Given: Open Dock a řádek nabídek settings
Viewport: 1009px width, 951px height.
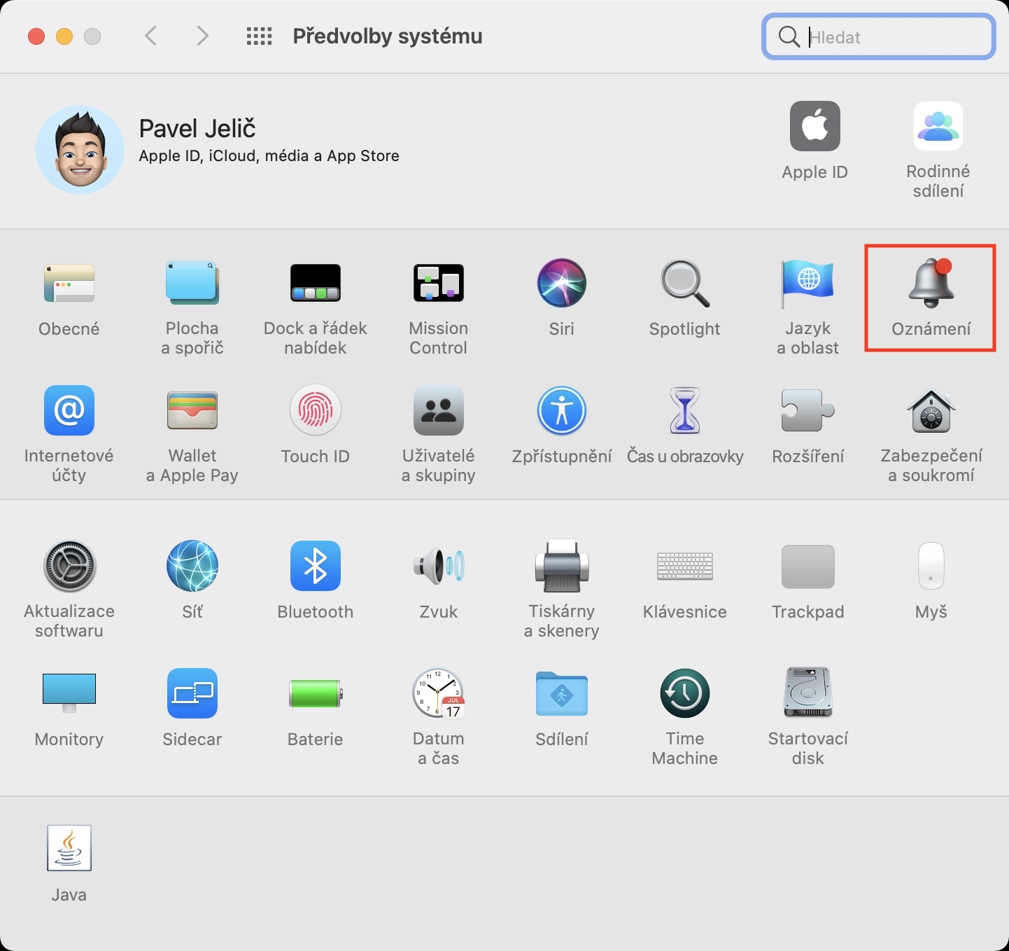Looking at the screenshot, I should pyautogui.click(x=316, y=283).
